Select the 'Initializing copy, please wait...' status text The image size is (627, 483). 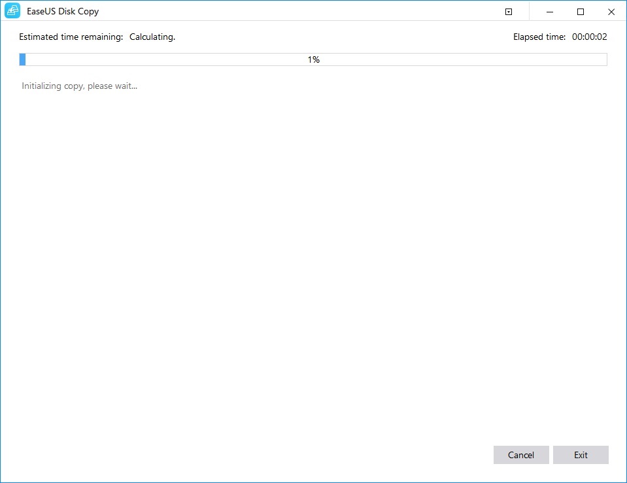coord(80,86)
